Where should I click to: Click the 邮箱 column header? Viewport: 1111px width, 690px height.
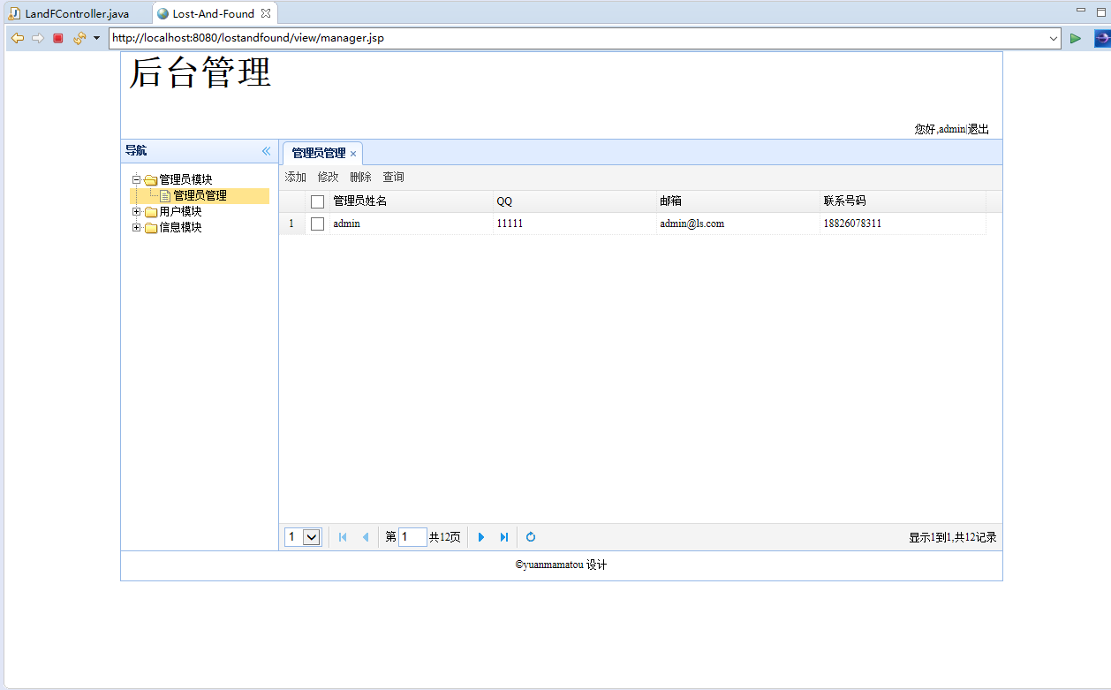pos(738,201)
